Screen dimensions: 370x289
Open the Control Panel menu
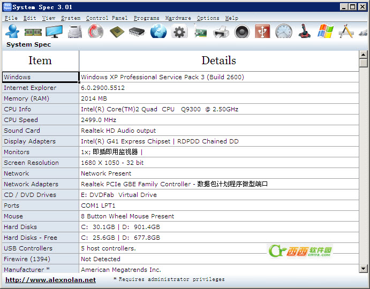pyautogui.click(x=107, y=18)
